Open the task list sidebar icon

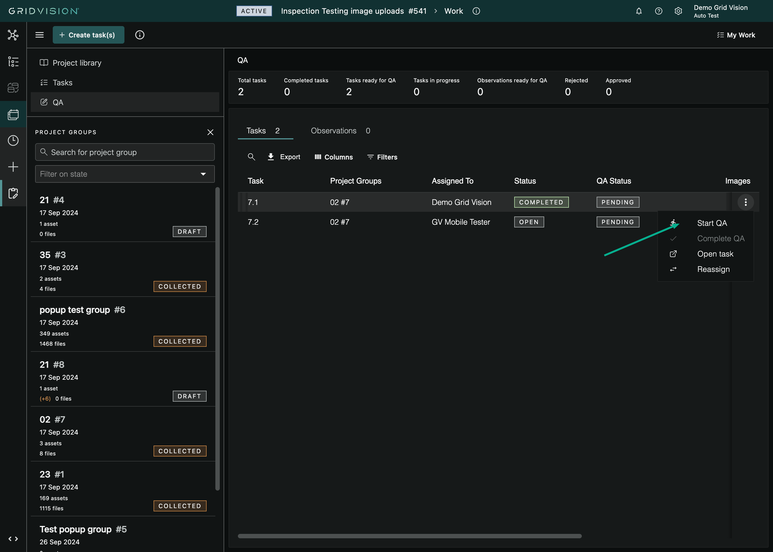[x=13, y=61]
